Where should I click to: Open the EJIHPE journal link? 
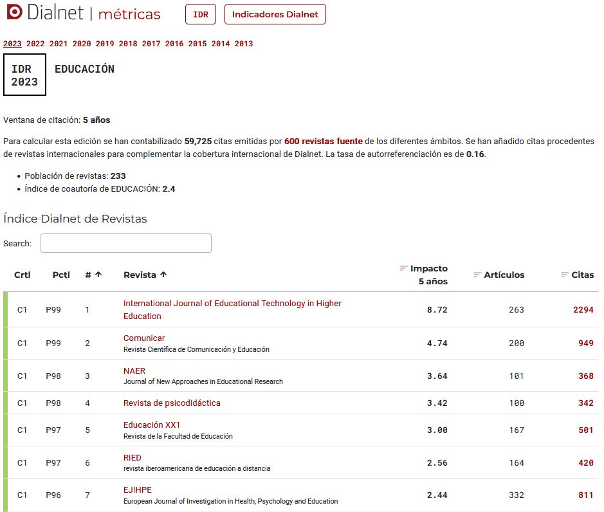pos(138,490)
